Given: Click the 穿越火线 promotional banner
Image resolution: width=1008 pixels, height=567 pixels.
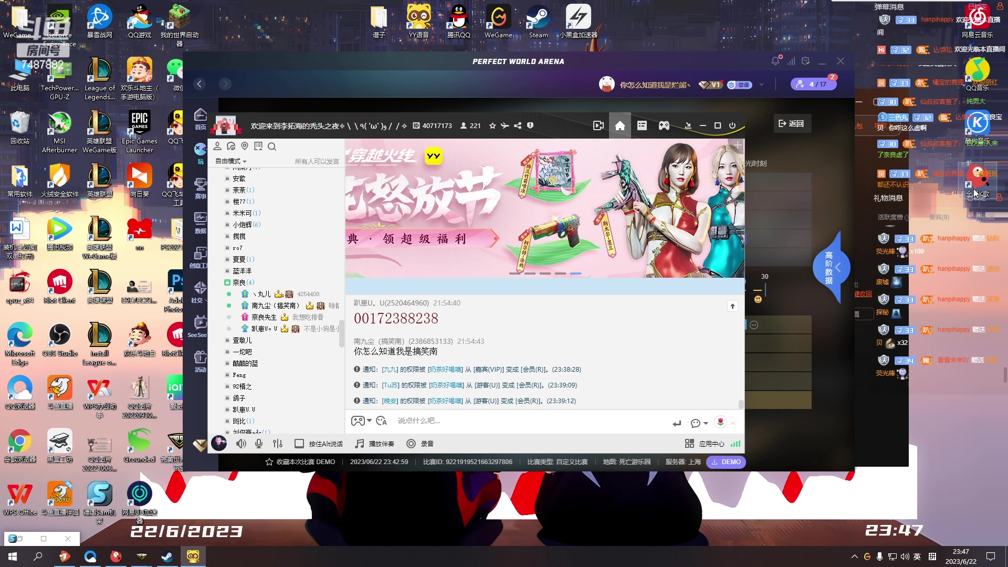Looking at the screenshot, I should pyautogui.click(x=544, y=208).
